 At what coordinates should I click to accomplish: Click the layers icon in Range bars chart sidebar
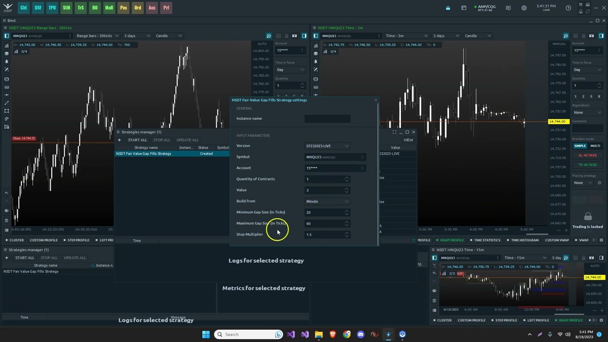coord(7,54)
